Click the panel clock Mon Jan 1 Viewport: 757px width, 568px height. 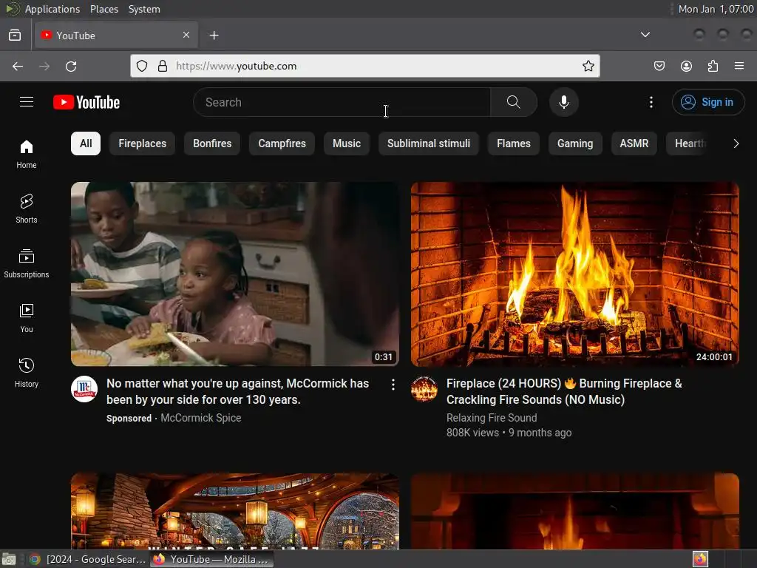[x=716, y=9]
